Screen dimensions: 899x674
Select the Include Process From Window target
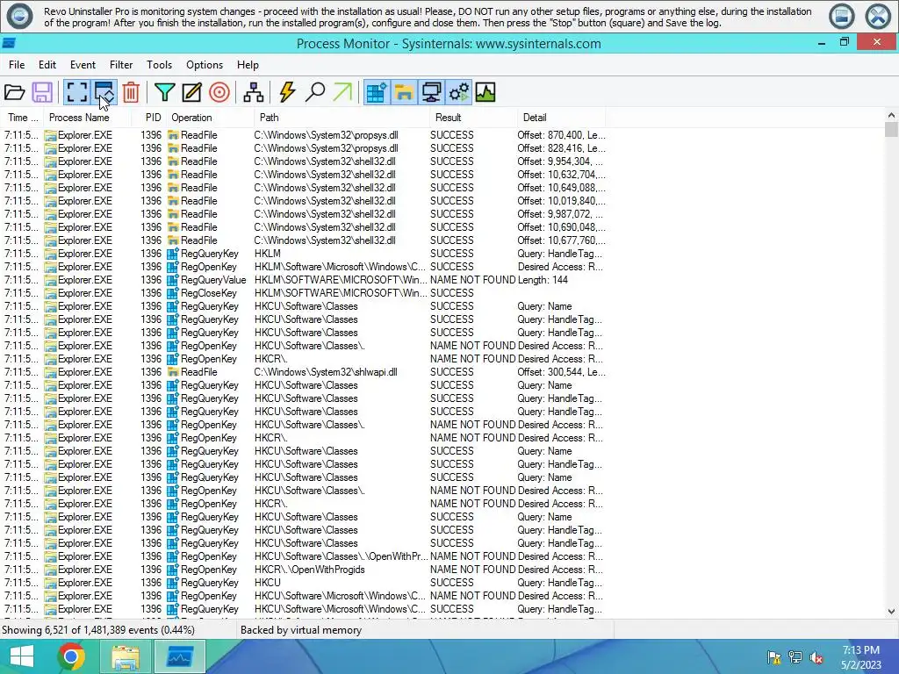tap(219, 92)
